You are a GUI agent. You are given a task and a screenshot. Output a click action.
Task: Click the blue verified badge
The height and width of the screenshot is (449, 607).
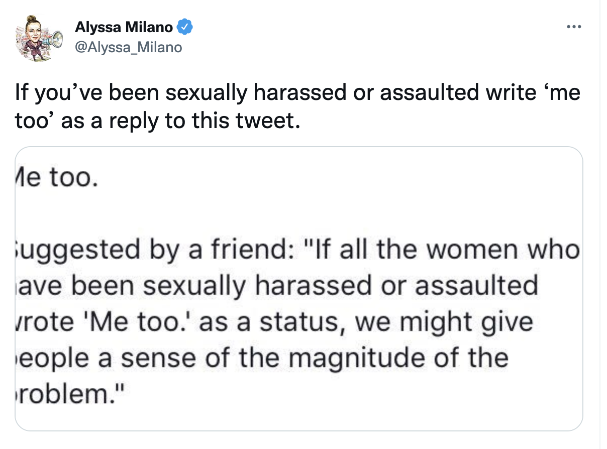pos(186,27)
